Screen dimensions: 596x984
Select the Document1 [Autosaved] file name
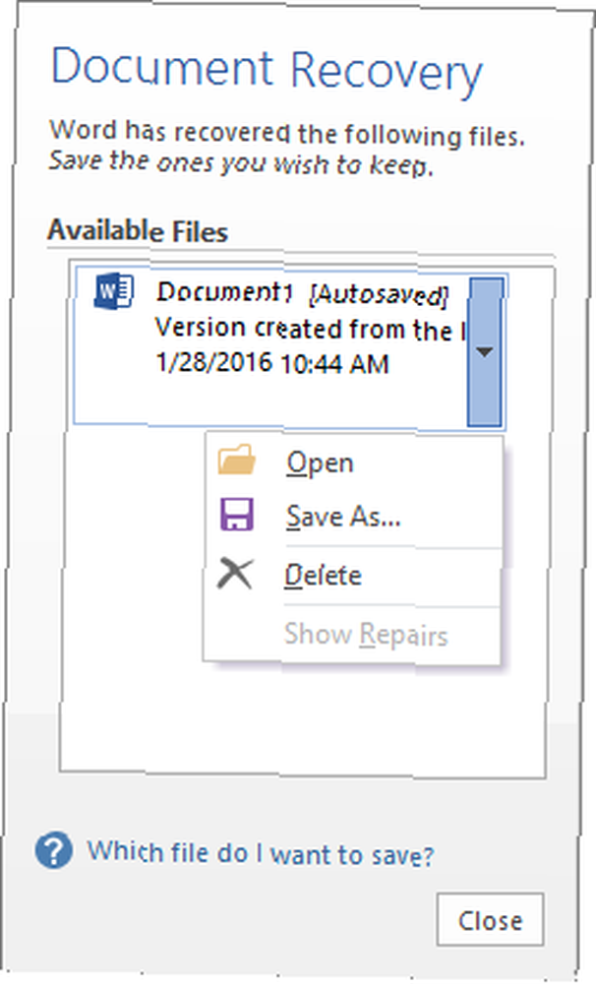pyautogui.click(x=302, y=293)
